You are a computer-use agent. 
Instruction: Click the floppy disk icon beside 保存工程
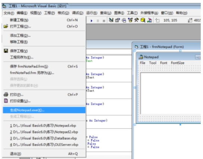click(x=6, y=51)
